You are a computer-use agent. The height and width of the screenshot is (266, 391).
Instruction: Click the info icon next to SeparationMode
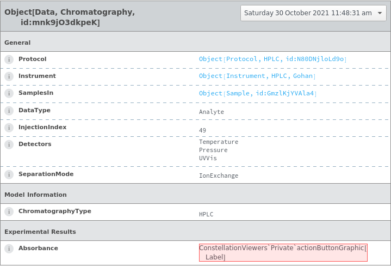[9, 174]
